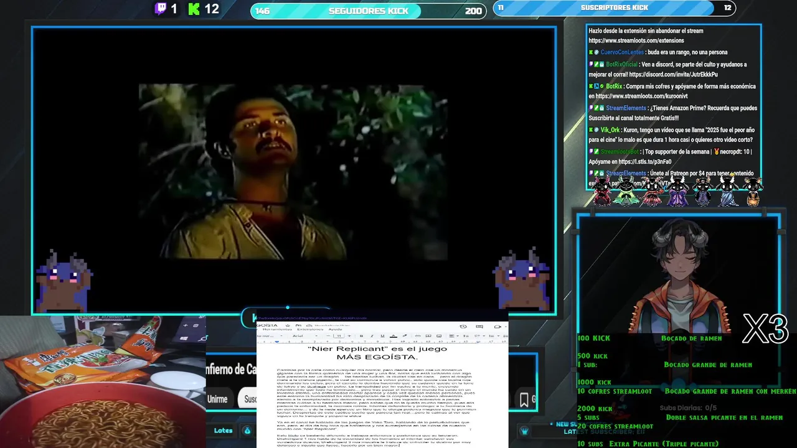Click the version history clock icon in Docs

point(463,327)
